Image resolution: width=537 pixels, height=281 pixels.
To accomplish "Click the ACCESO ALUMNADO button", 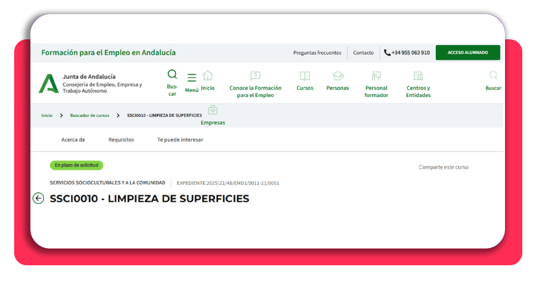I will pyautogui.click(x=468, y=53).
